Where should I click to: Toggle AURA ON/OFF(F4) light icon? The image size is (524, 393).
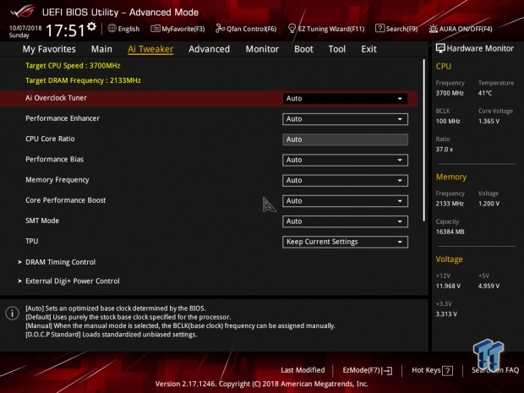click(433, 29)
